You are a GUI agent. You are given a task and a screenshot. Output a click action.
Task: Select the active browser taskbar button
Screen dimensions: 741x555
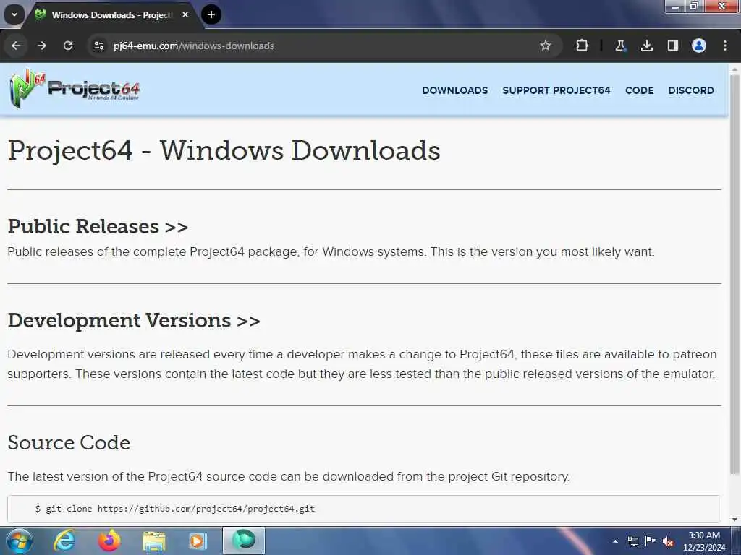coord(244,541)
